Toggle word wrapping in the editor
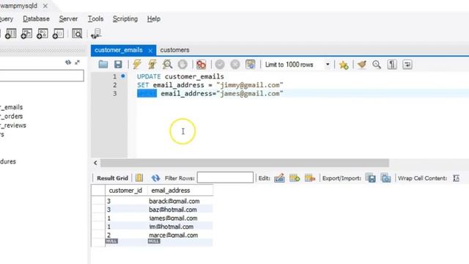The image size is (469, 264). 407,65
